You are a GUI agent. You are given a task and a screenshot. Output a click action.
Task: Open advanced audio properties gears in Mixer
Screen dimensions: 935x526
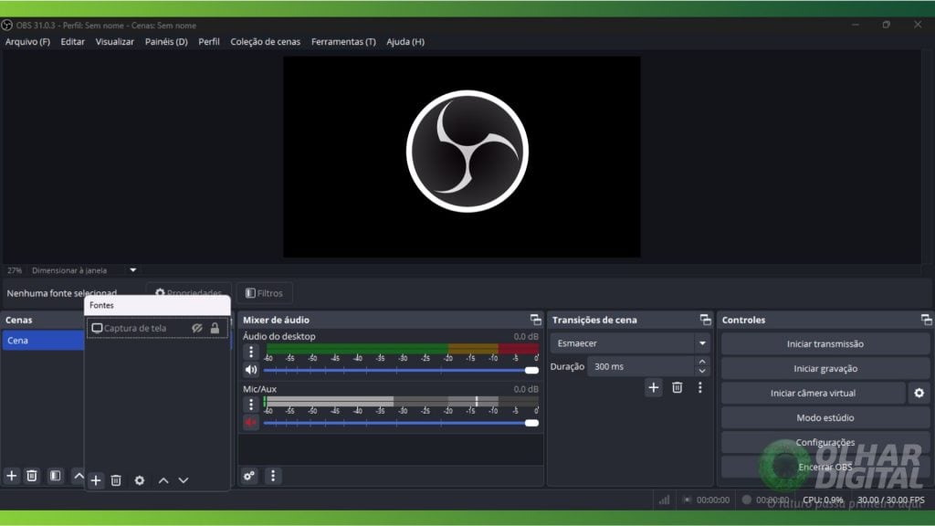pyautogui.click(x=249, y=476)
